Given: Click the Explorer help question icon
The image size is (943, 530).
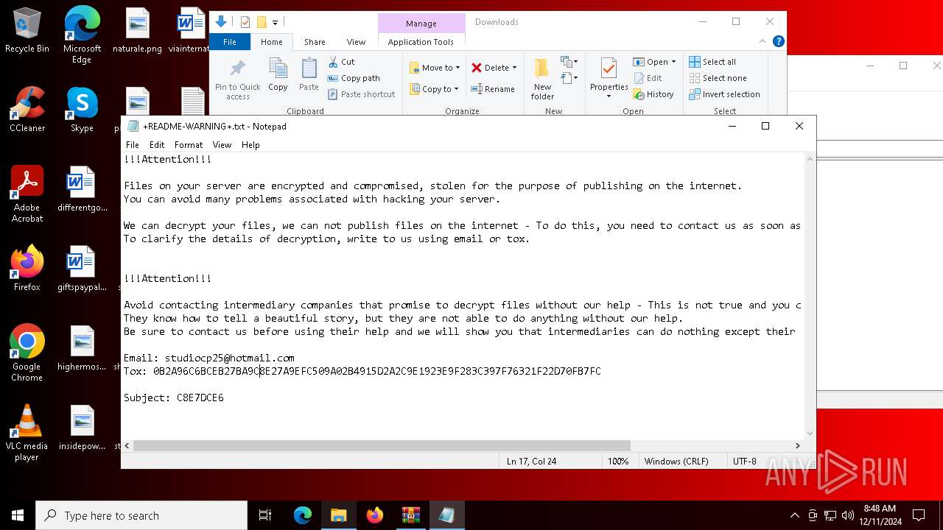Looking at the screenshot, I should click(x=778, y=41).
